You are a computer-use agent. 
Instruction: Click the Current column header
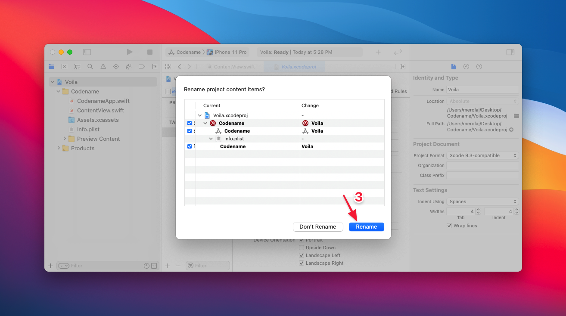point(211,105)
